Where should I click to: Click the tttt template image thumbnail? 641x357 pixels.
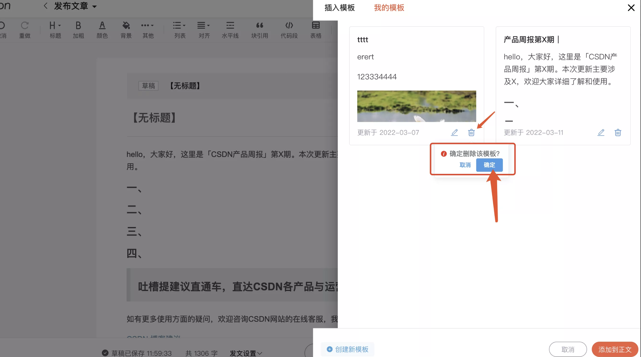click(x=417, y=106)
